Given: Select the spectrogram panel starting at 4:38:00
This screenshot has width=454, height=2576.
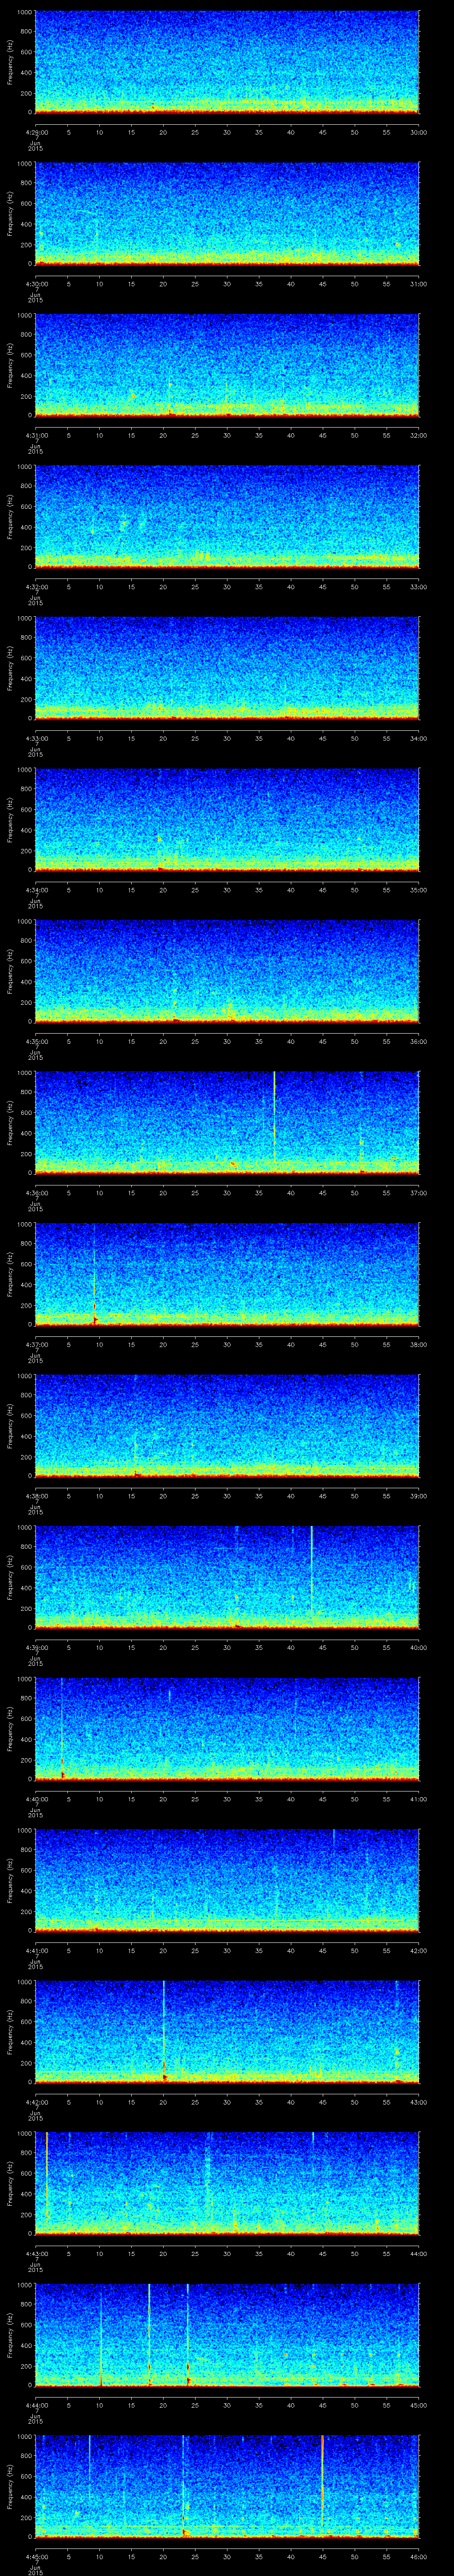Looking at the screenshot, I should pyautogui.click(x=227, y=1425).
